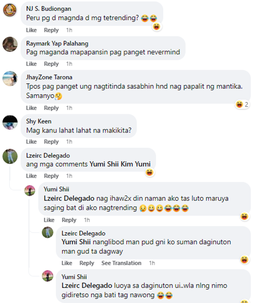Open JhayZone Tarona's profile photo

click(10, 78)
